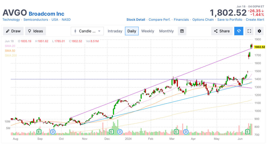Click the June earnings E marker
Image resolution: width=267 pixels, height=146 pixels.
click(248, 131)
